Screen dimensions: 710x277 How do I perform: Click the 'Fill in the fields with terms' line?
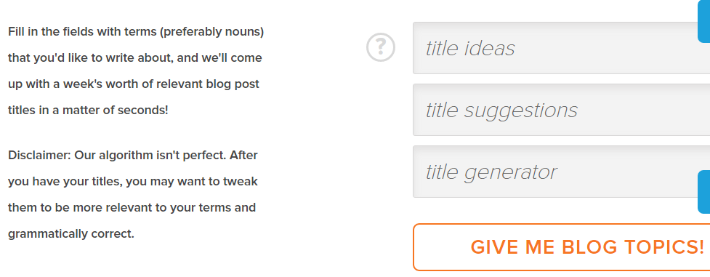[x=136, y=32]
